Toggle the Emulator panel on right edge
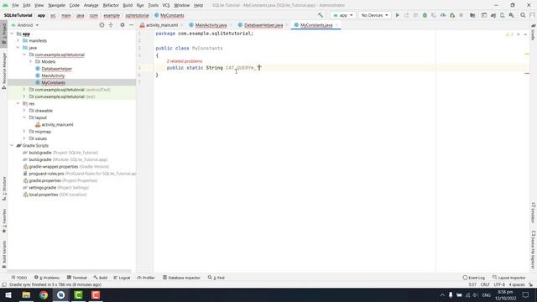This screenshot has width=537, height=302. [534, 212]
